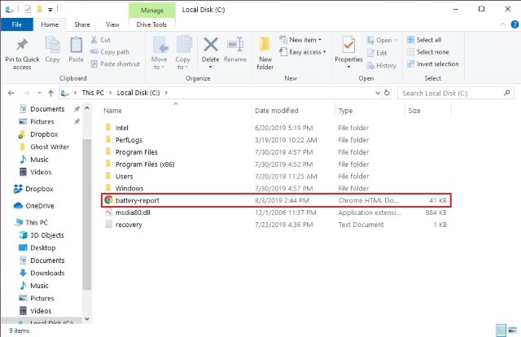This screenshot has height=337, width=521.
Task: Switch to Large icons view
Action: [512, 330]
